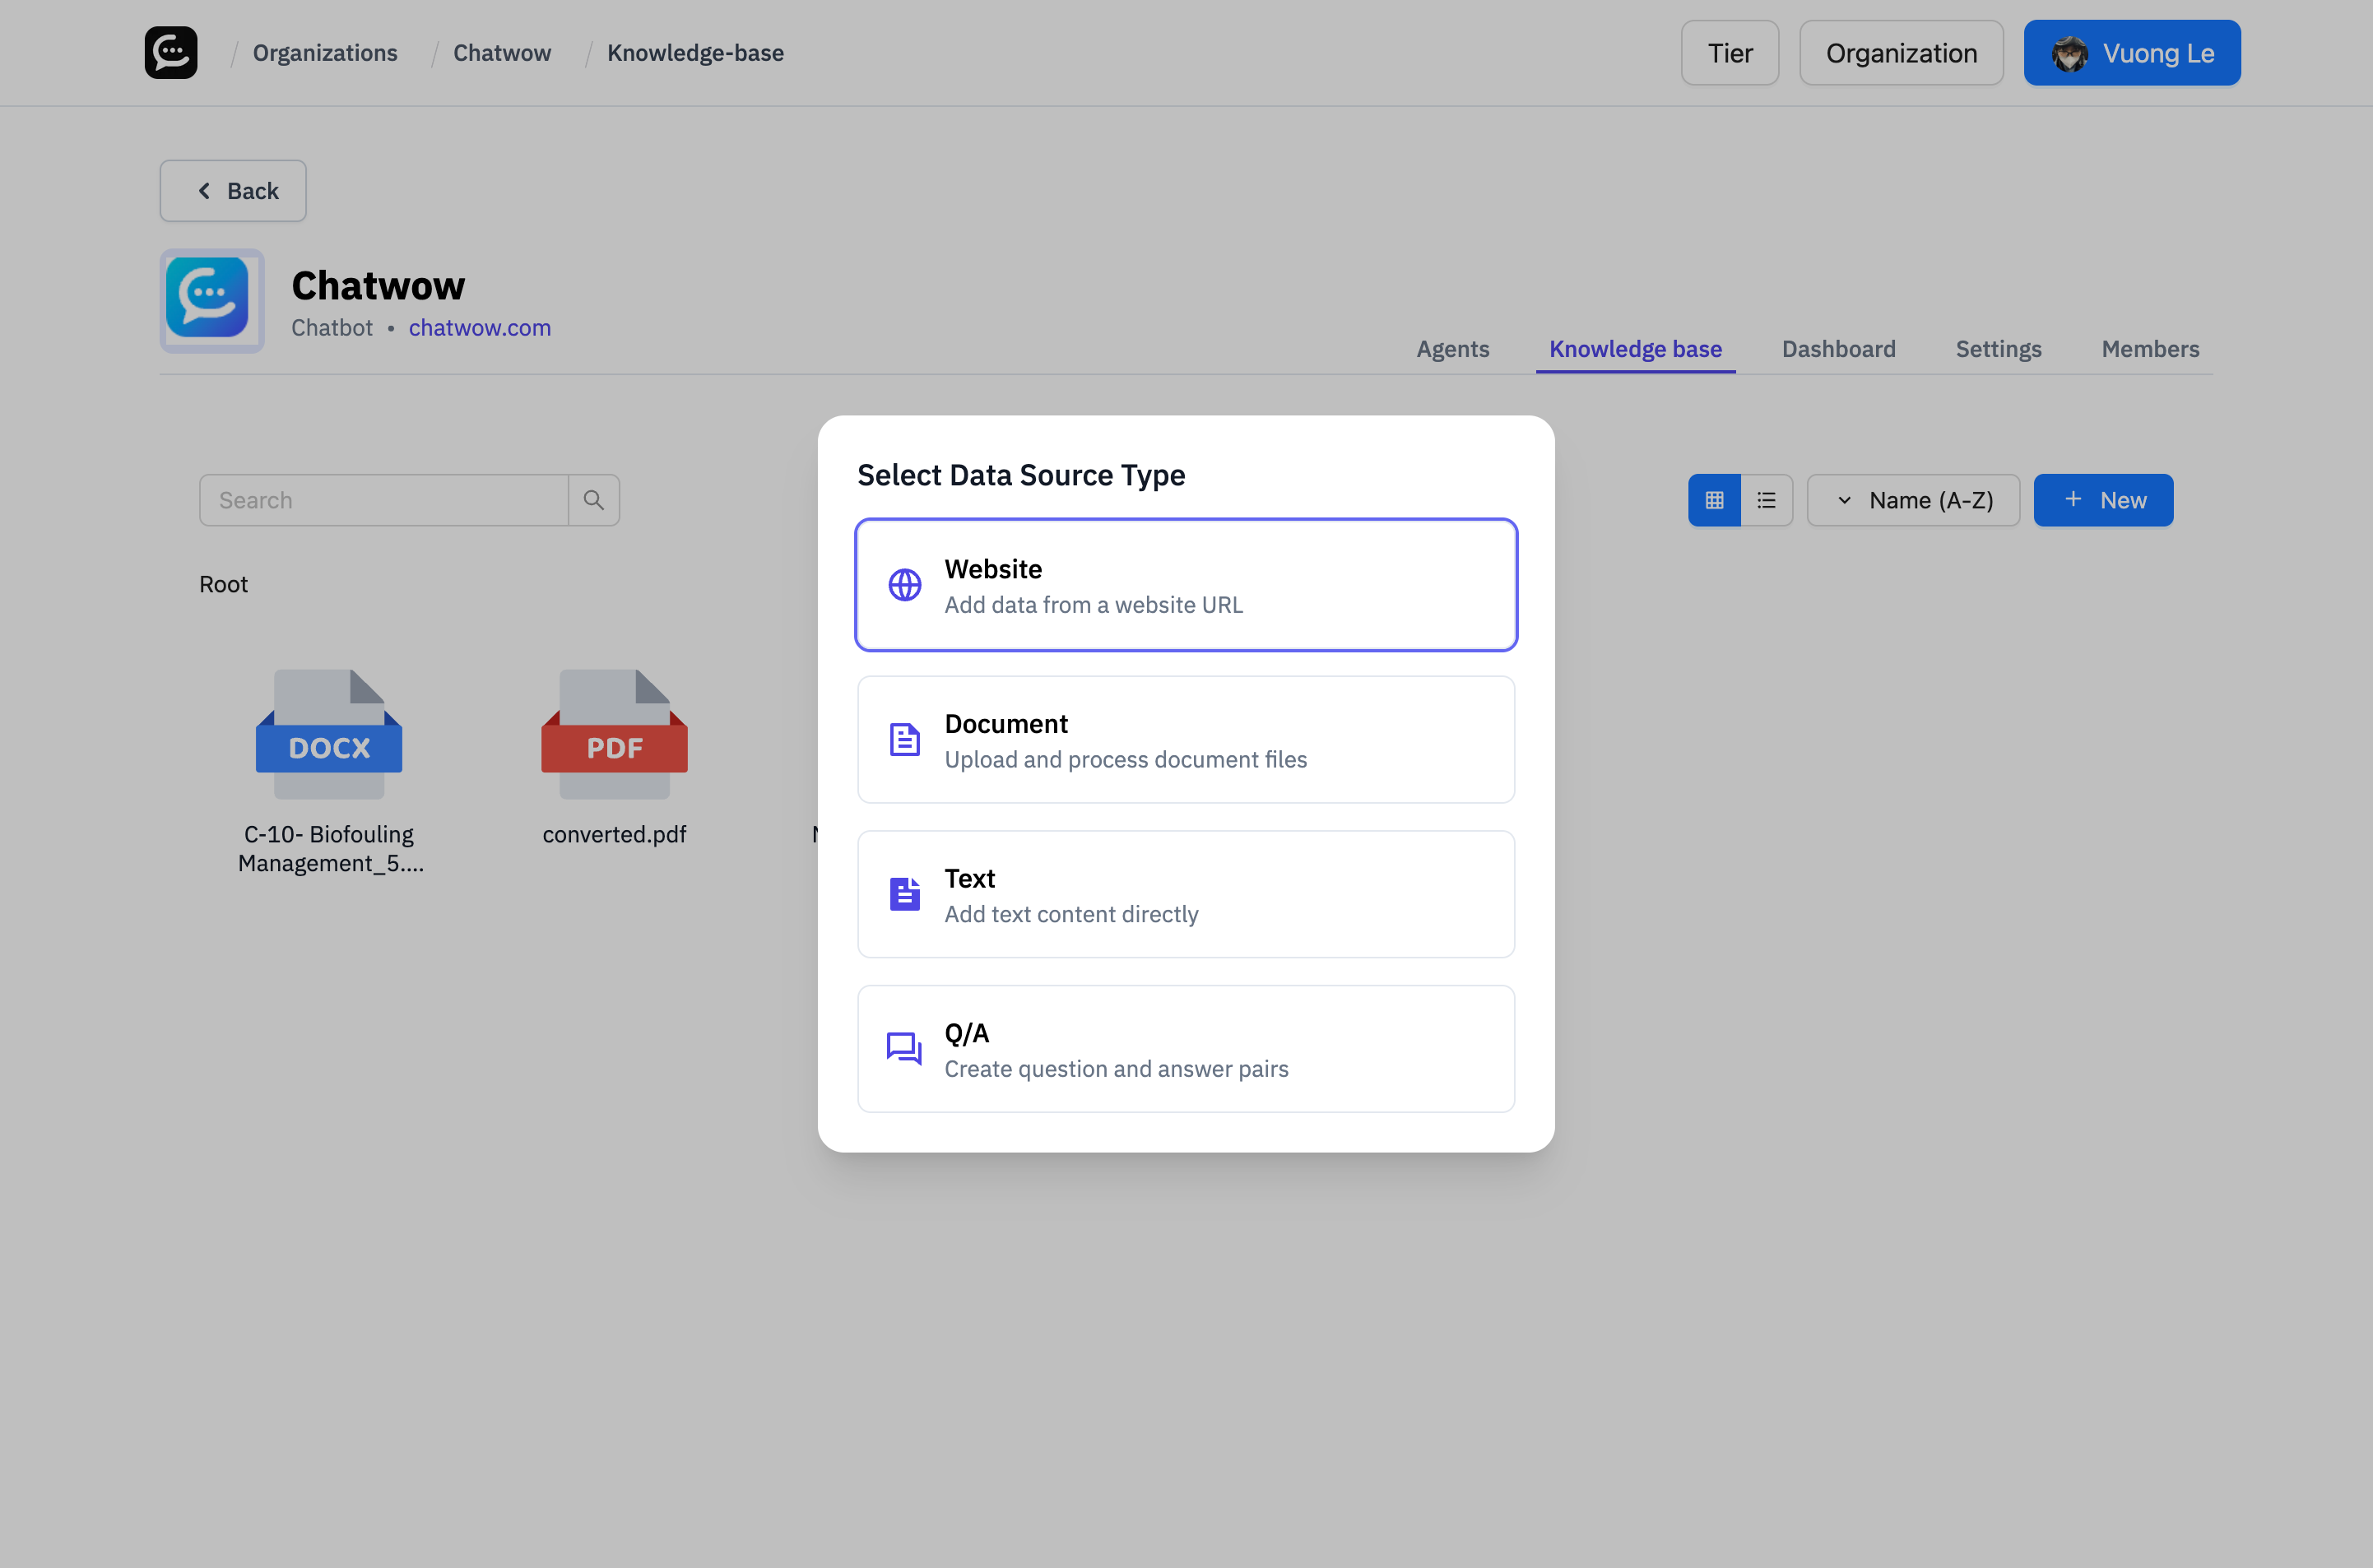This screenshot has height=1568, width=2373.
Task: Click the Back button
Action: (232, 190)
